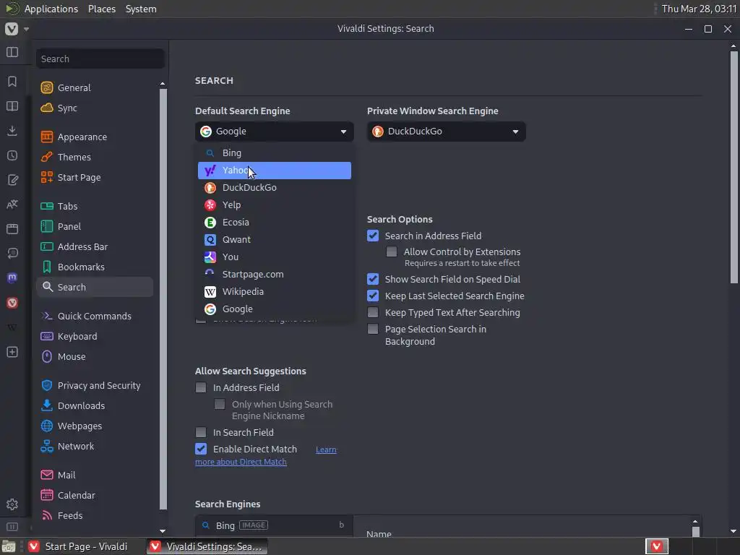The image size is (740, 555).
Task: Open Themes settings category
Action: point(95,157)
